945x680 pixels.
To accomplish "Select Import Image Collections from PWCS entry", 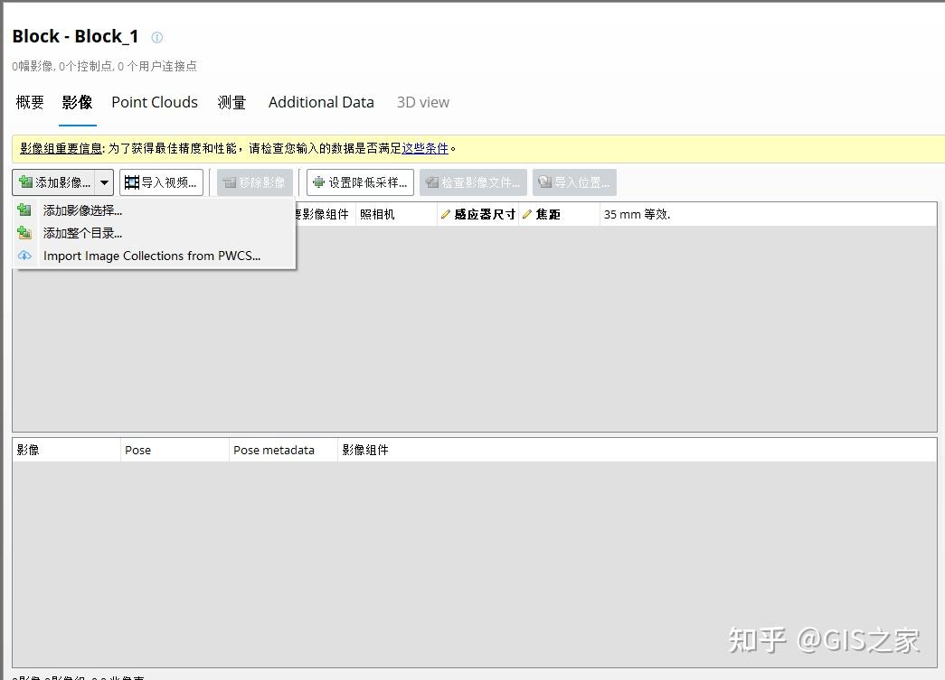I will click(x=152, y=256).
